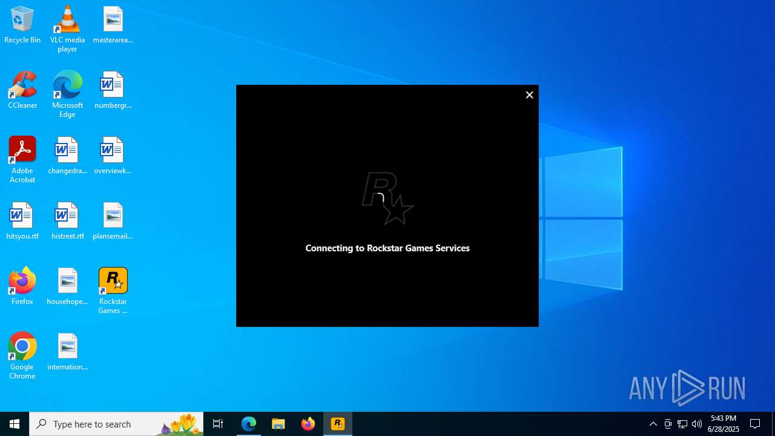Select the plansemail image file icon

click(113, 222)
